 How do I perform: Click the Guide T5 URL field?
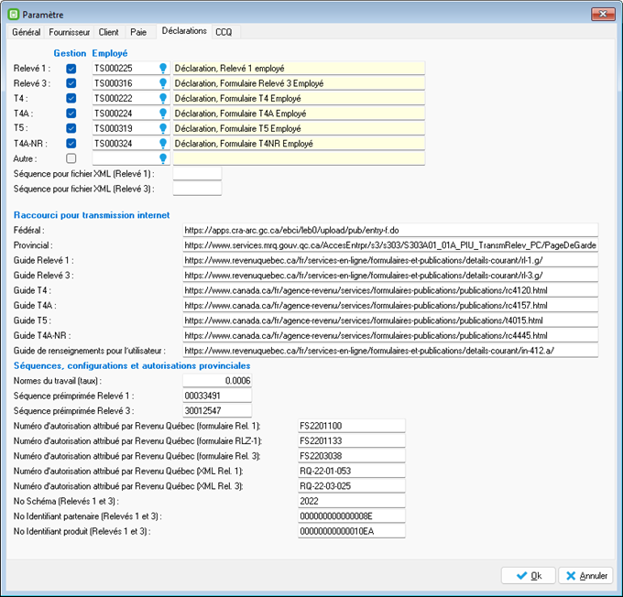pos(390,321)
